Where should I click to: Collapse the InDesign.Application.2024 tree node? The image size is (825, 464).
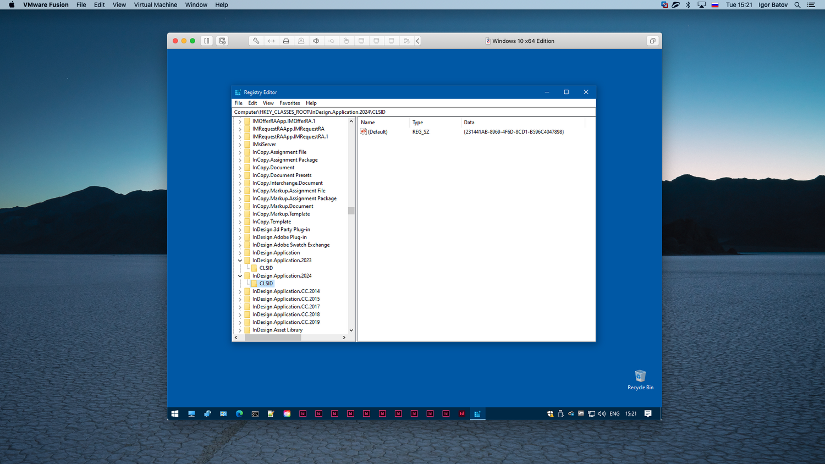pyautogui.click(x=240, y=276)
